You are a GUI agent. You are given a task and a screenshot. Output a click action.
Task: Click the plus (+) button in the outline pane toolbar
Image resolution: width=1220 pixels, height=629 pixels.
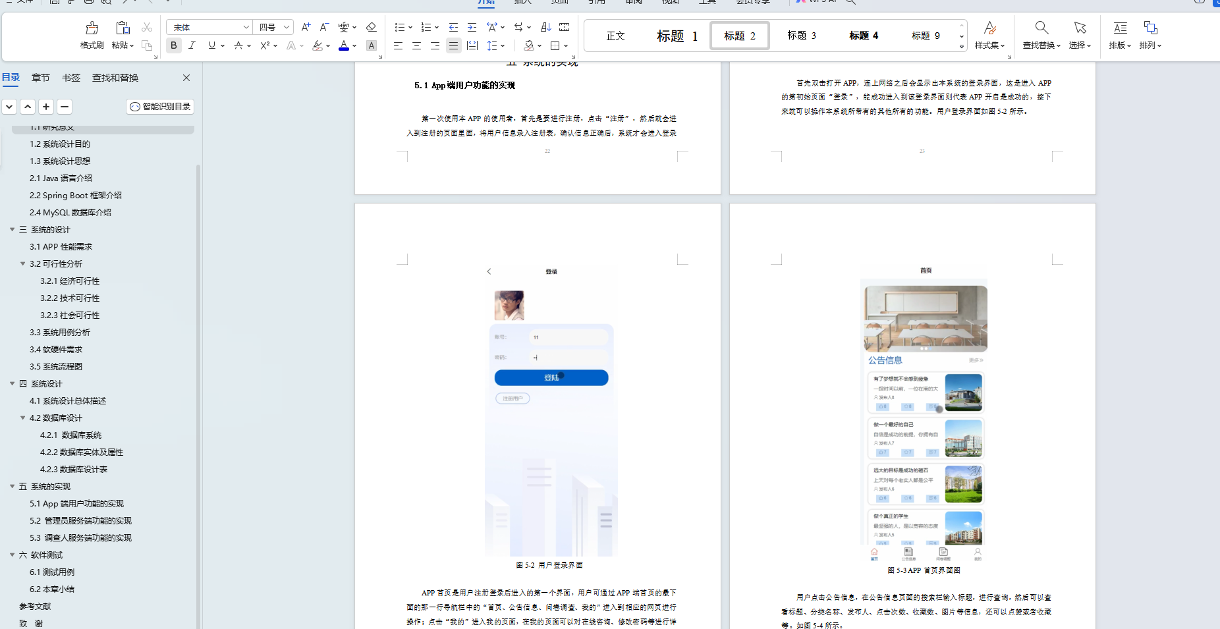(46, 107)
